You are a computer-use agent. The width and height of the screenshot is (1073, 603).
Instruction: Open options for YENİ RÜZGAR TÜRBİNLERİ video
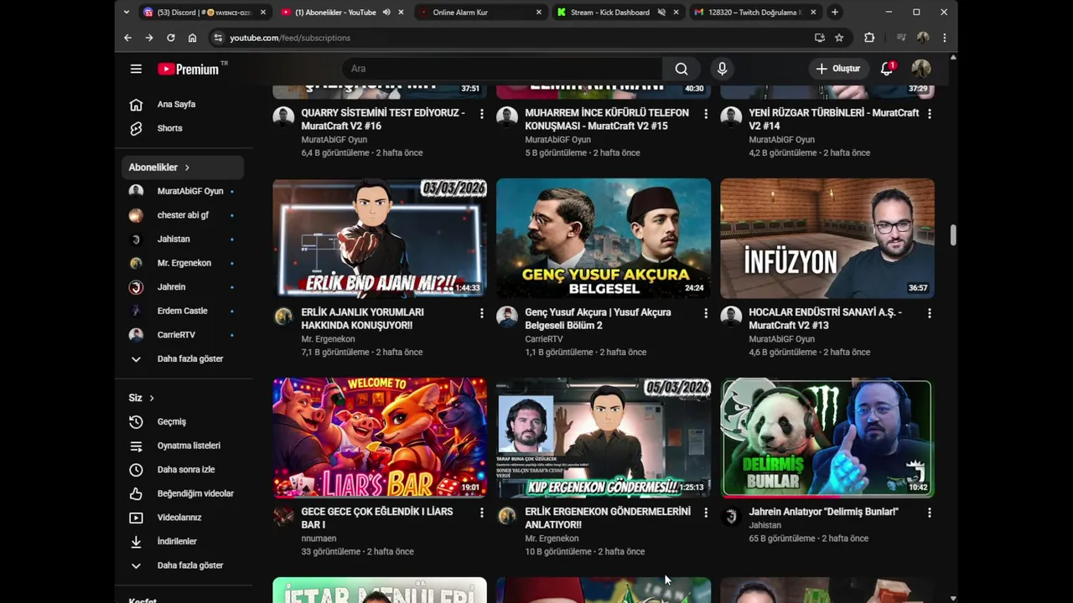(x=929, y=113)
